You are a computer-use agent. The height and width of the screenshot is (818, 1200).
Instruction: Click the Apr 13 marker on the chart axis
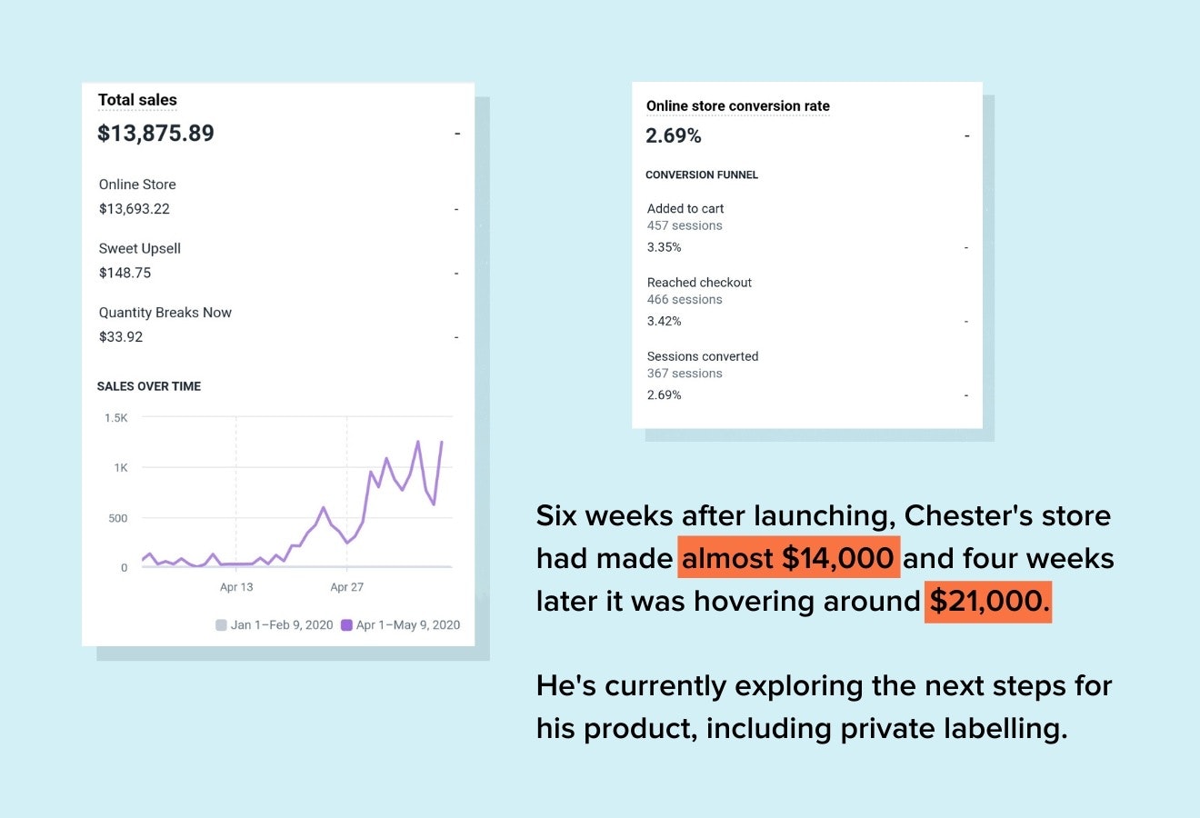coord(236,587)
